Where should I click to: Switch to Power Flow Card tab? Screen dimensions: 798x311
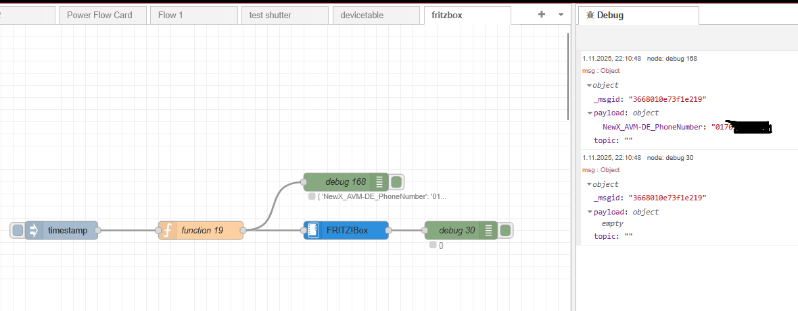103,16
